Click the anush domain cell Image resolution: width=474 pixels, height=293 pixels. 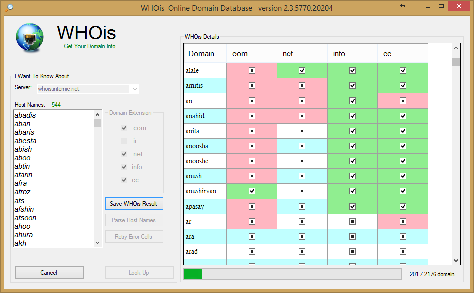(205, 176)
